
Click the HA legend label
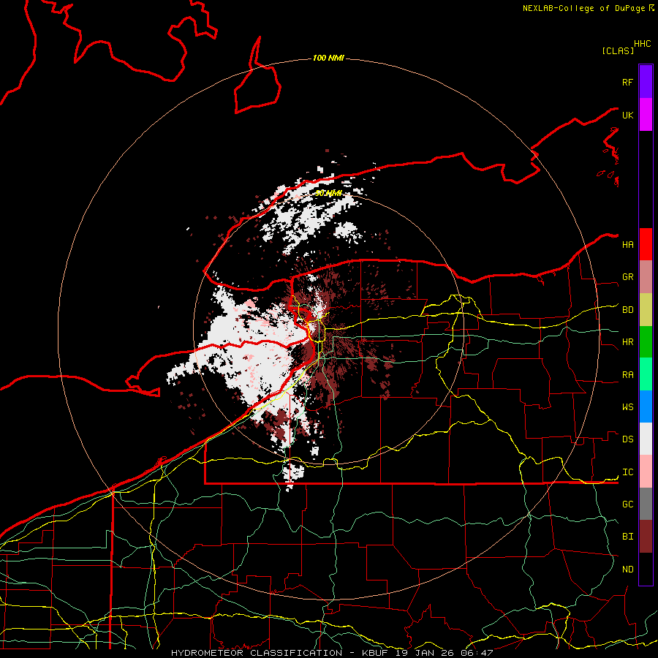[x=627, y=245]
